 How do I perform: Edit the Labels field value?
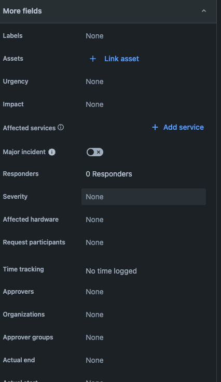pyautogui.click(x=95, y=36)
